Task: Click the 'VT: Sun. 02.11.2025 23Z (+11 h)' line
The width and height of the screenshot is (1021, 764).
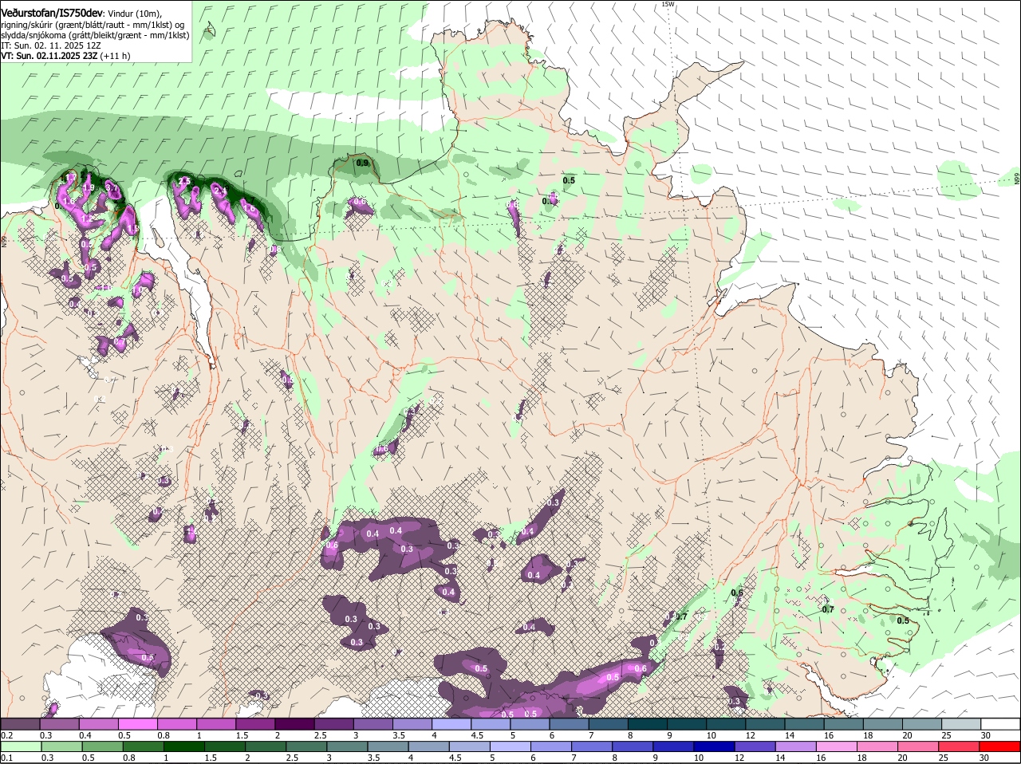Action: pos(65,56)
